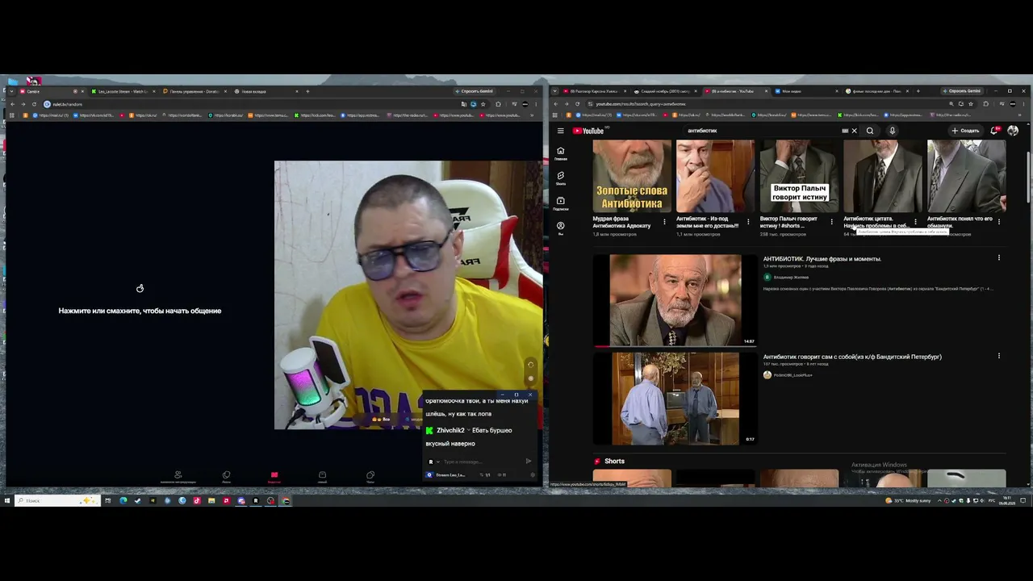Bookmark the YouTube page with the star icon
The width and height of the screenshot is (1033, 581).
[x=971, y=104]
